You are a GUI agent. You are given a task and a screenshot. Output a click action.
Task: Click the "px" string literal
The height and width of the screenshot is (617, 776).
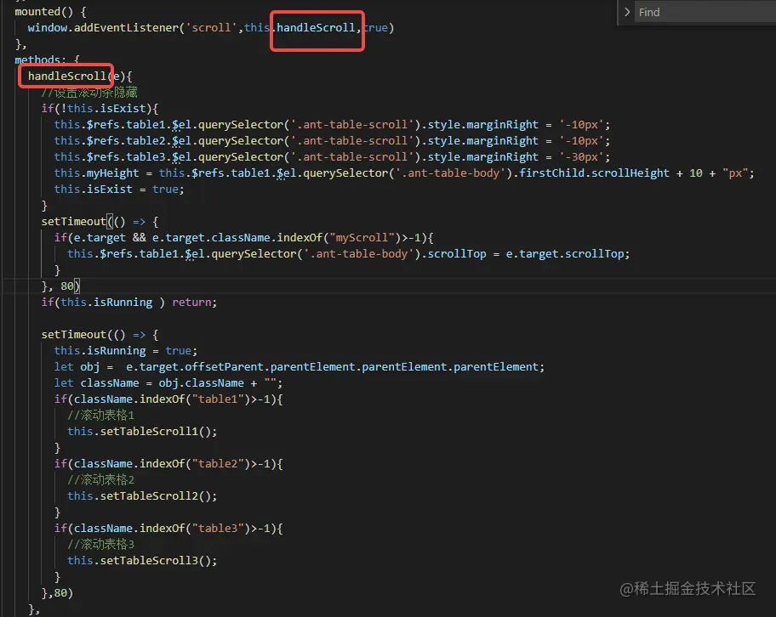coord(735,173)
